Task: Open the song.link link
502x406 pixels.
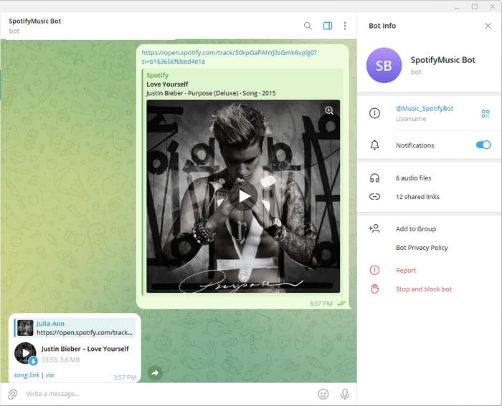Action: coord(27,375)
